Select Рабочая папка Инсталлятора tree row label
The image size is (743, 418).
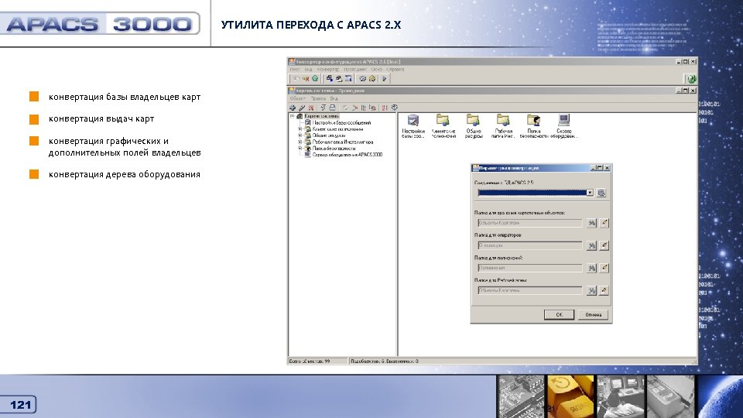[x=343, y=142]
